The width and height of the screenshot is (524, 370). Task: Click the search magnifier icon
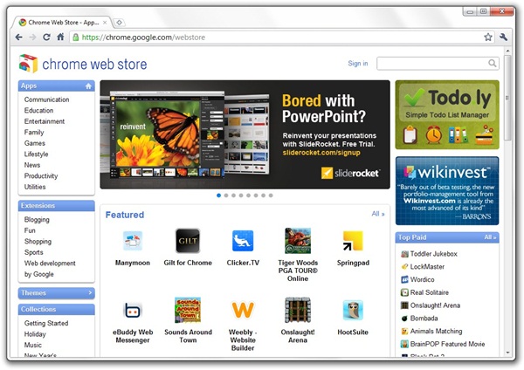(x=492, y=63)
